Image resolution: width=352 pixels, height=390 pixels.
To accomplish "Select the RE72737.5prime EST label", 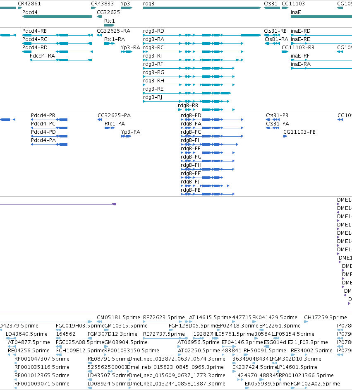I will (164, 334).
